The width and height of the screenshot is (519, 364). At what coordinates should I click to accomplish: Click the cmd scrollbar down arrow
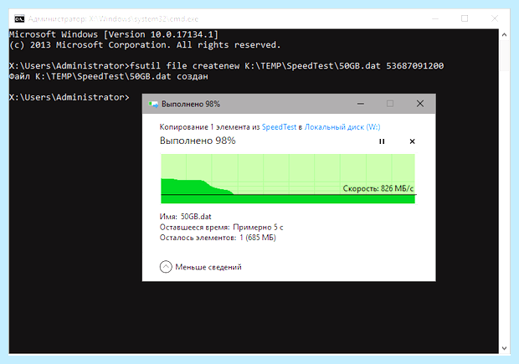[504, 348]
